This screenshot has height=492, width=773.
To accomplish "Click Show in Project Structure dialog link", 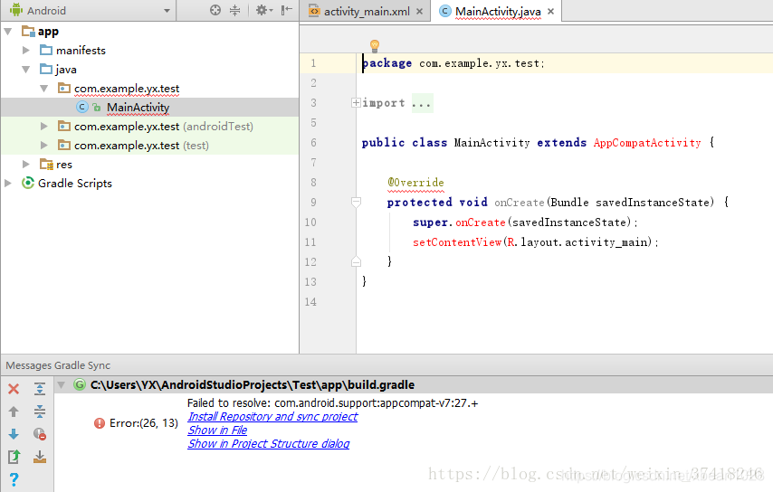I will pos(269,444).
